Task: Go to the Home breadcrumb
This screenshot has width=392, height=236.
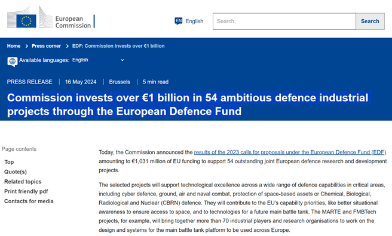Action: [x=14, y=46]
